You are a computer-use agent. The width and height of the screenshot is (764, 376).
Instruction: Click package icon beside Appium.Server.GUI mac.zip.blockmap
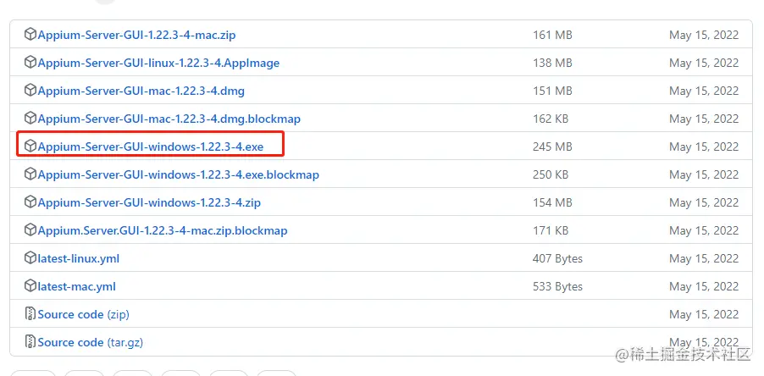pyautogui.click(x=30, y=229)
